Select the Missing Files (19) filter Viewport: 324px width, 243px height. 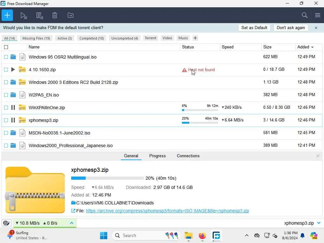pyautogui.click(x=36, y=38)
